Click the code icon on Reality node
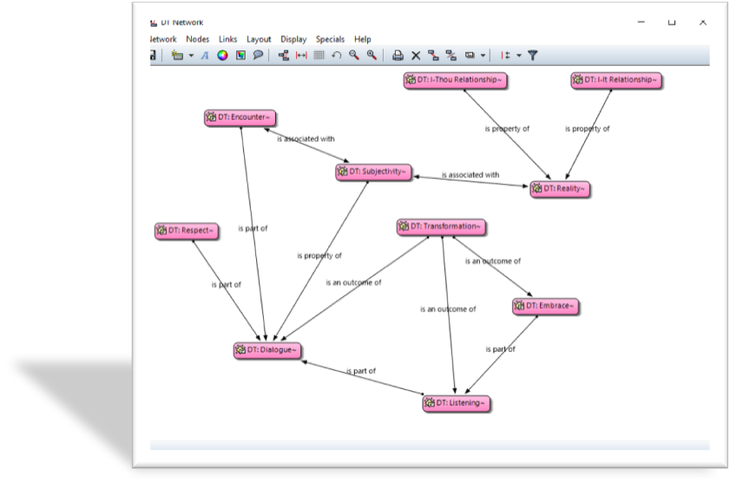The width and height of the screenshot is (730, 482). pyautogui.click(x=536, y=188)
